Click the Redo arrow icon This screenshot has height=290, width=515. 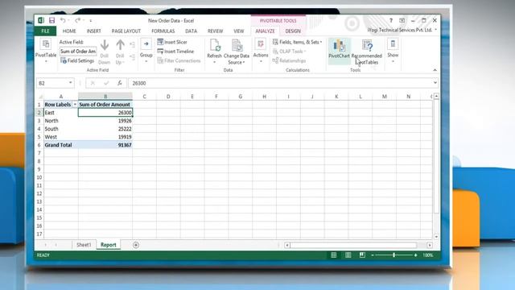click(x=77, y=20)
